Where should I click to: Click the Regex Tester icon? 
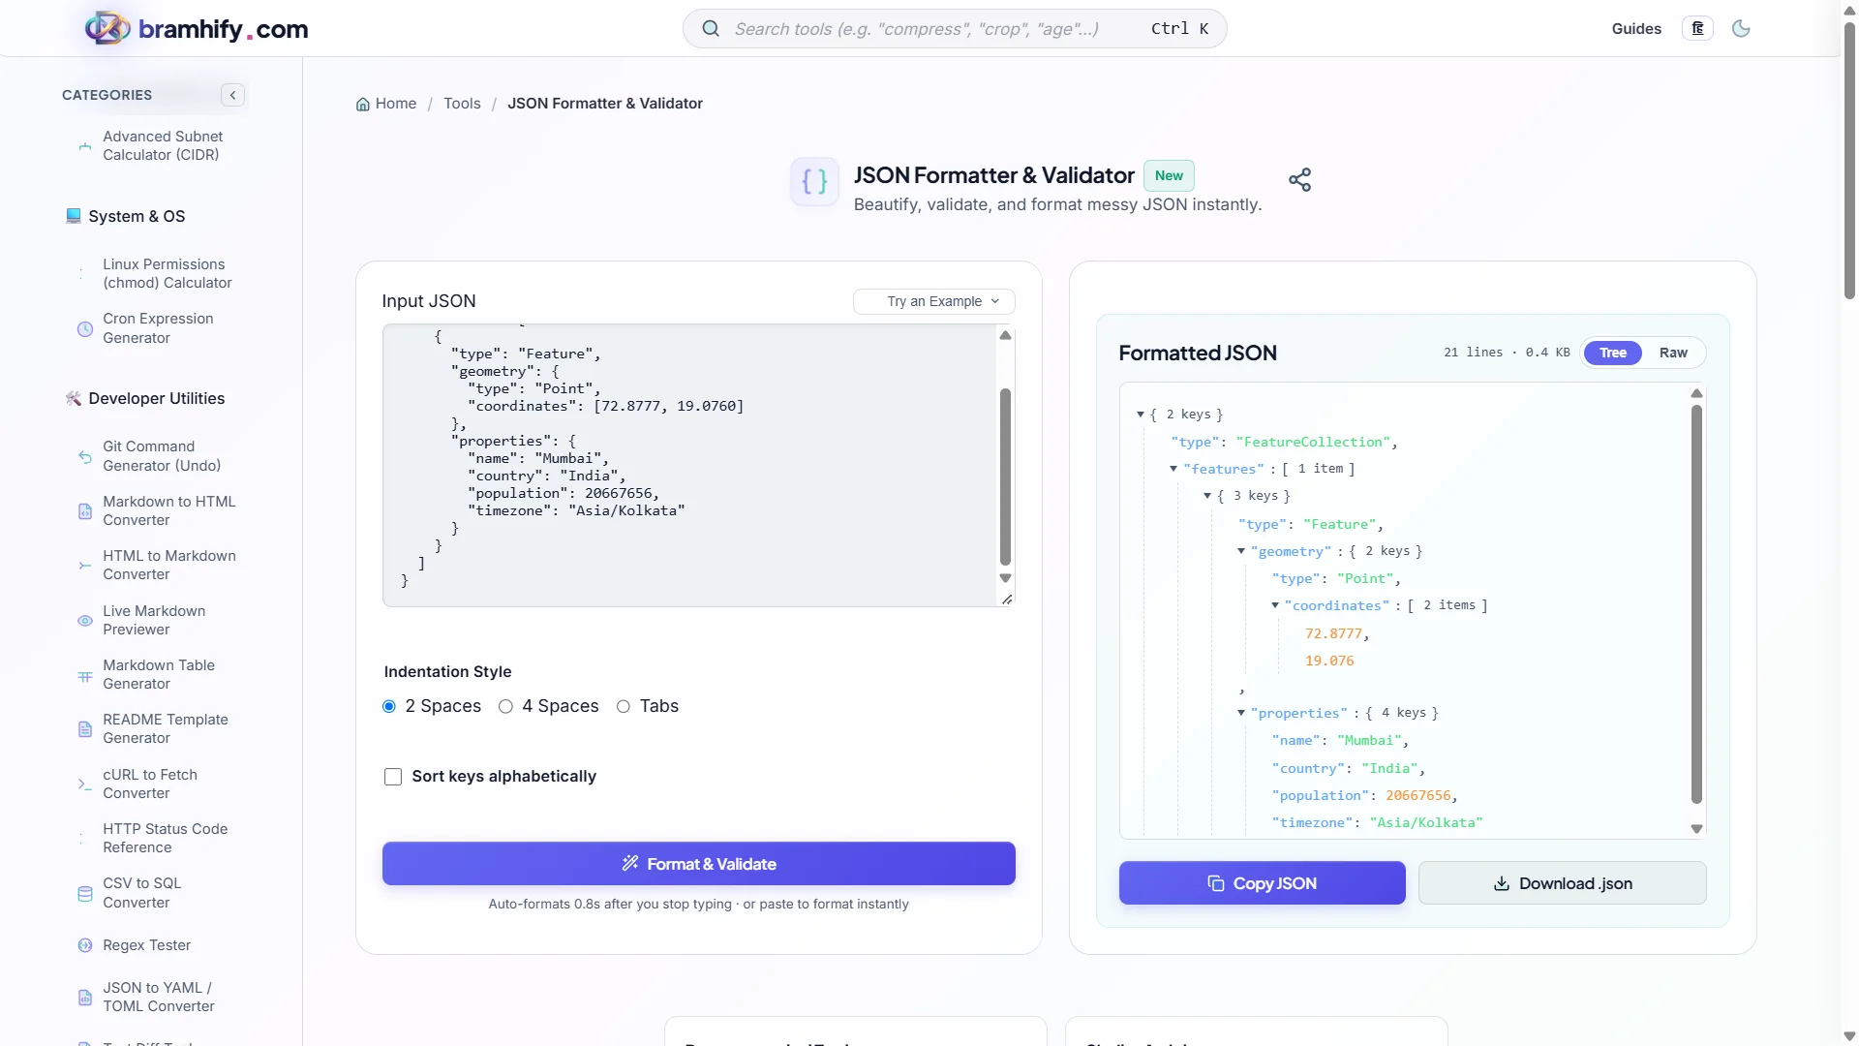coord(85,945)
